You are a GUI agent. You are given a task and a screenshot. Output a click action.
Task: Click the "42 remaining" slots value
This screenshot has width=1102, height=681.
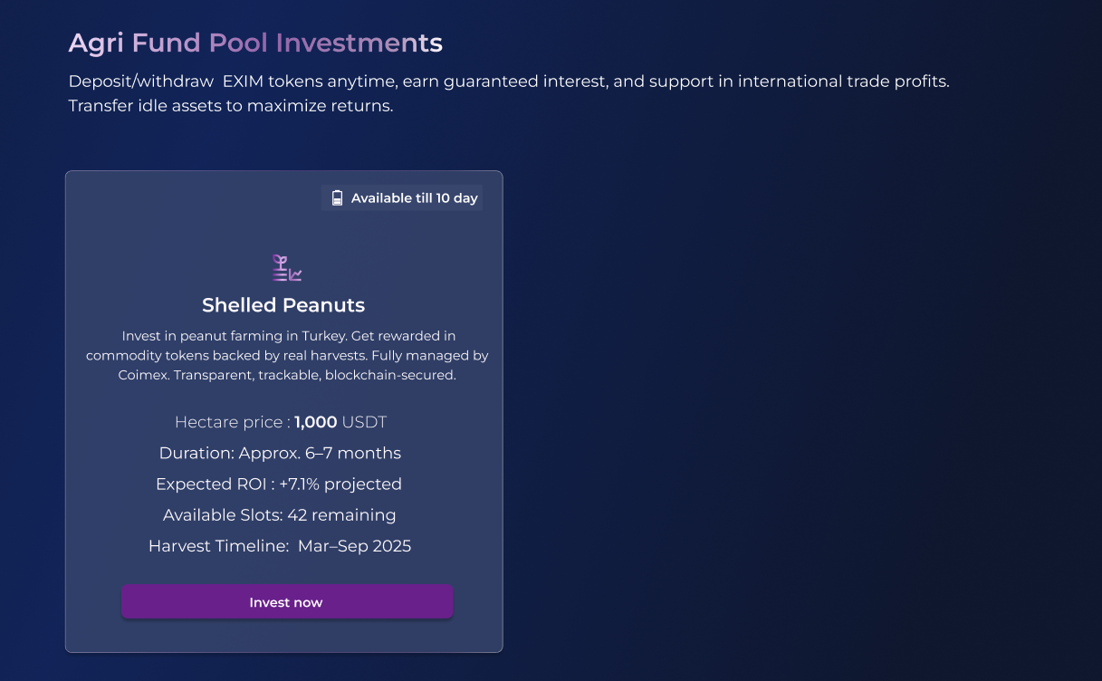click(341, 515)
